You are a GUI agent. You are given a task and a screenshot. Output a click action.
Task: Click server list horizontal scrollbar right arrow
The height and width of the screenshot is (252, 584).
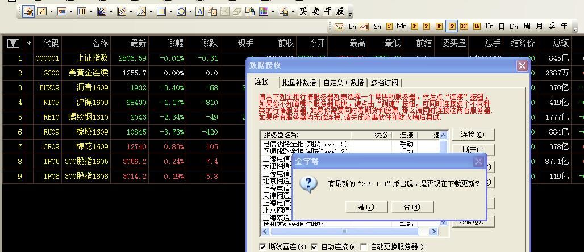tap(433, 232)
